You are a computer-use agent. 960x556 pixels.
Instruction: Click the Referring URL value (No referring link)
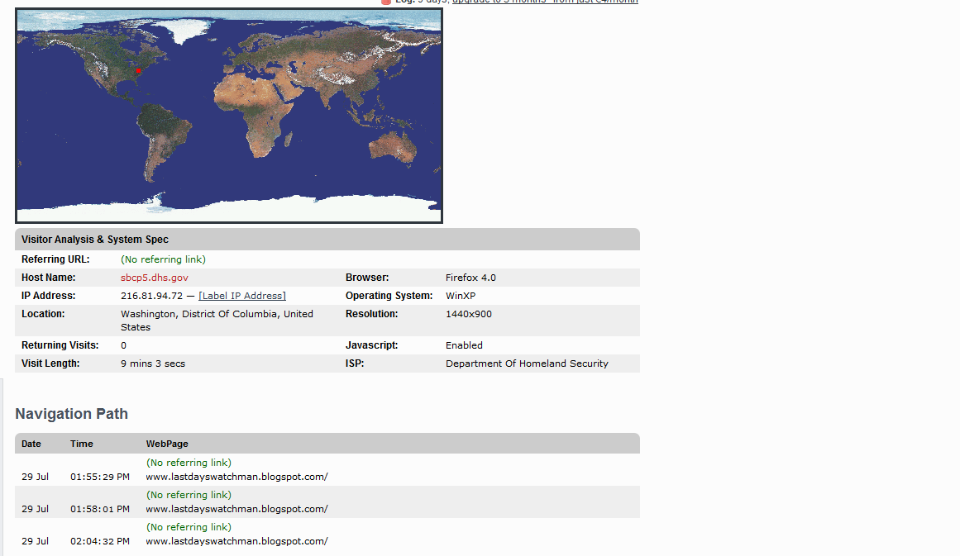(163, 259)
